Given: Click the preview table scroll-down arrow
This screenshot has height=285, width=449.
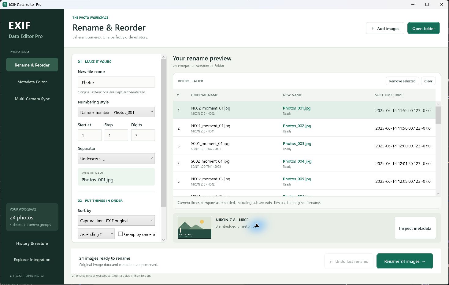Looking at the screenshot, I should [x=438, y=193].
